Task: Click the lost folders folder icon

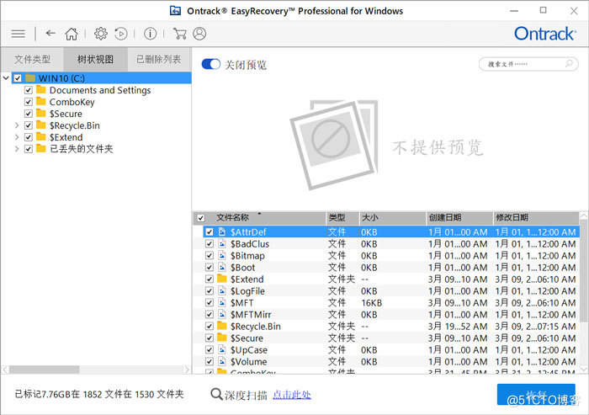Action: point(41,148)
